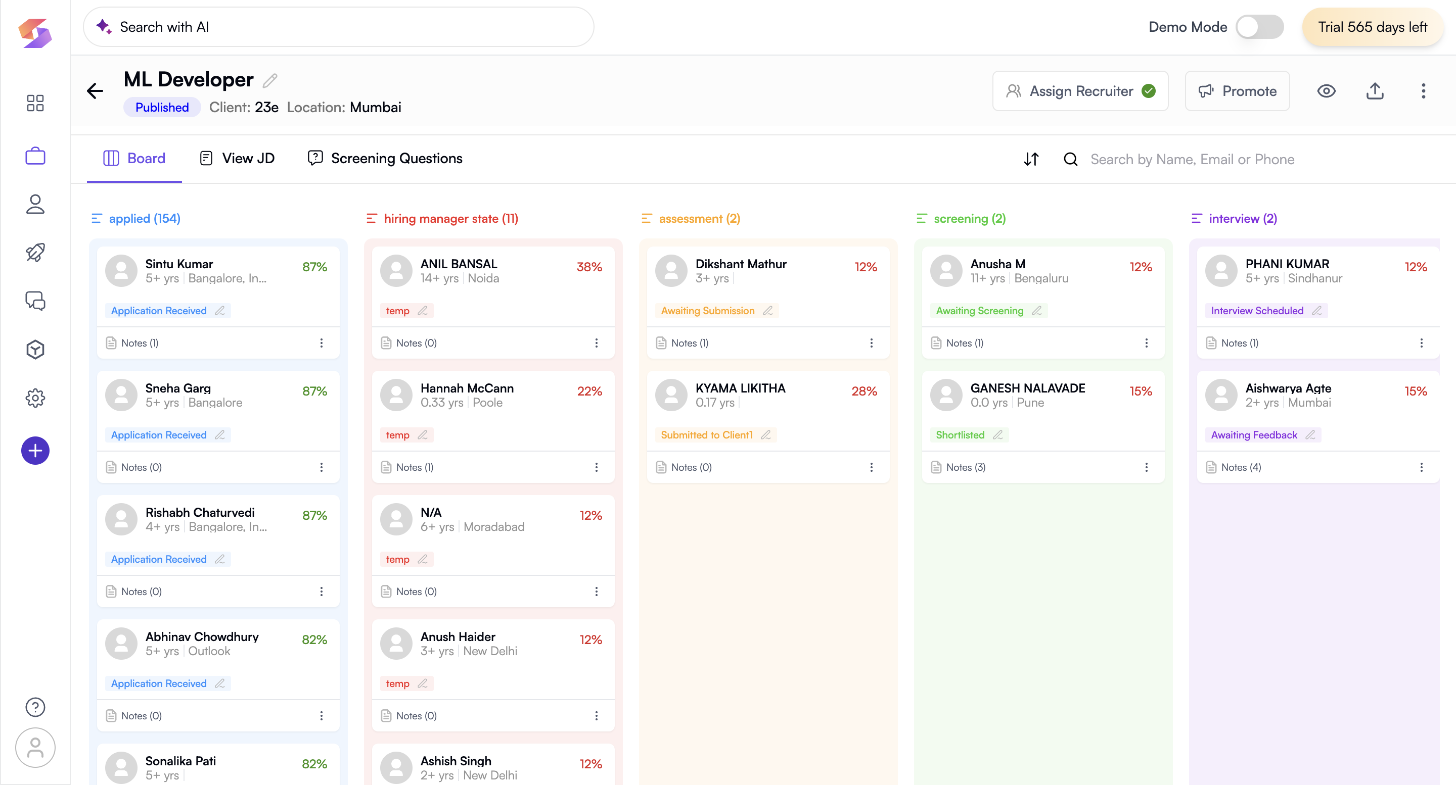Edit KYAMA LIKITHA's Submitted to Client1 status
The width and height of the screenshot is (1456, 785).
[x=766, y=435]
